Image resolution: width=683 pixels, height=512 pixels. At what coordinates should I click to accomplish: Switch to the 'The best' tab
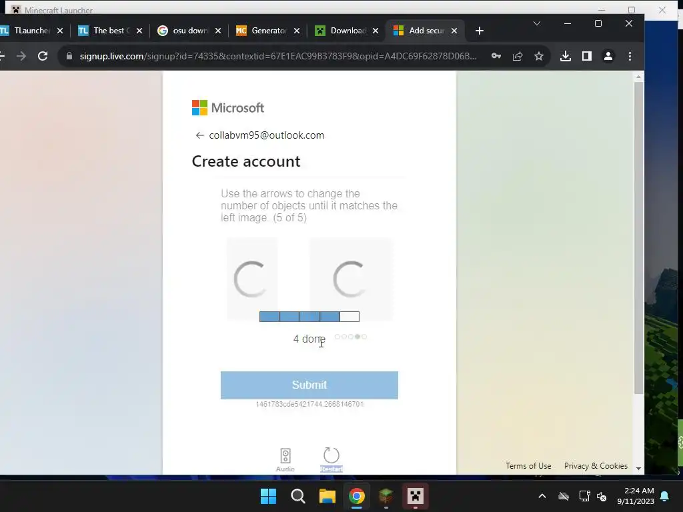[110, 31]
